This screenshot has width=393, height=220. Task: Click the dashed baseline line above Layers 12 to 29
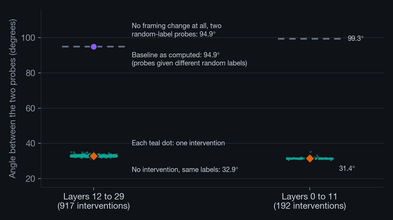[94, 47]
